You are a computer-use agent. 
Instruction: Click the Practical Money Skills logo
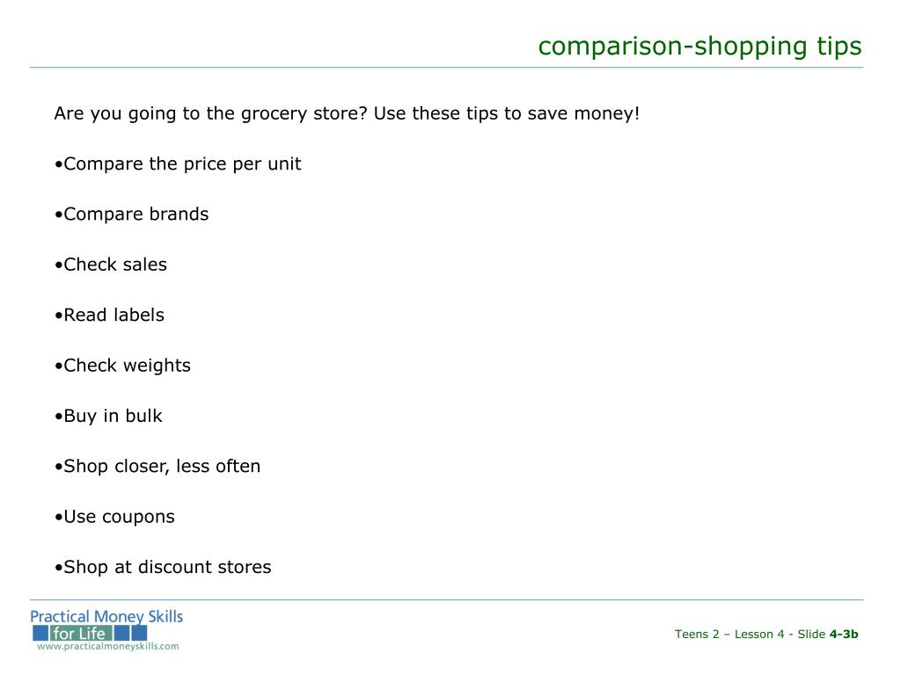pyautogui.click(x=106, y=630)
